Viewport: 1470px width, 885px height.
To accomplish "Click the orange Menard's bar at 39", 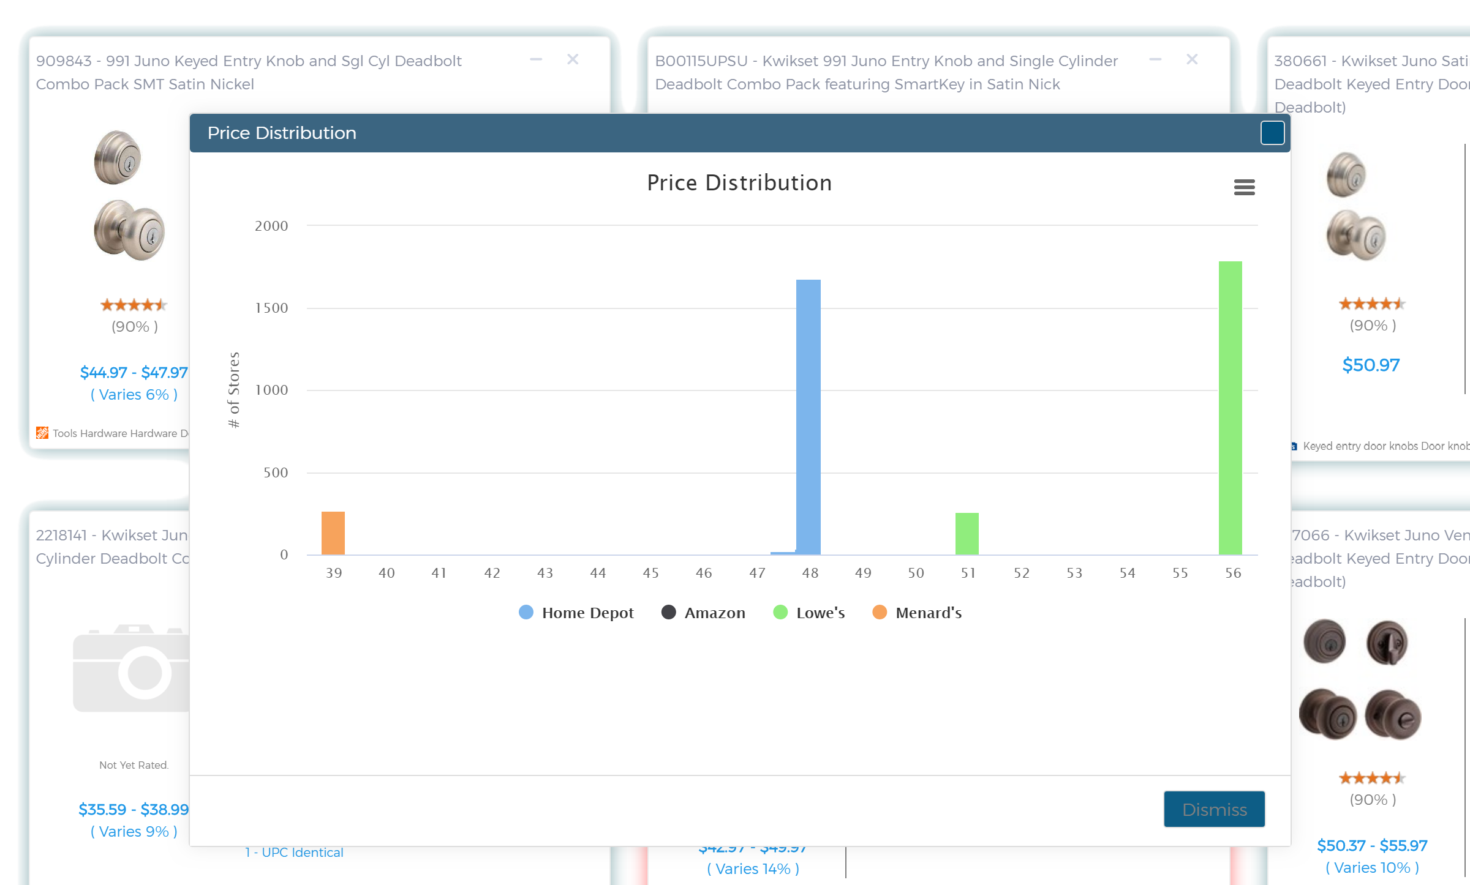I will pos(333,533).
